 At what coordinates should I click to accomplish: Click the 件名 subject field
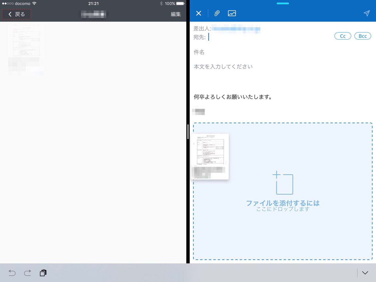click(x=251, y=52)
